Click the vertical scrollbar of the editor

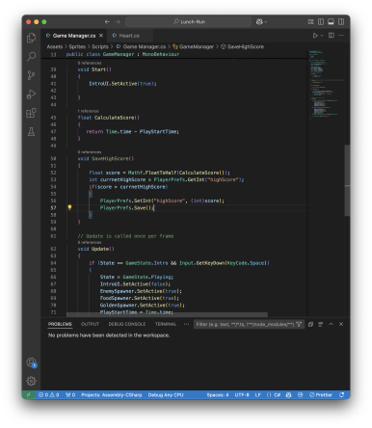point(347,180)
